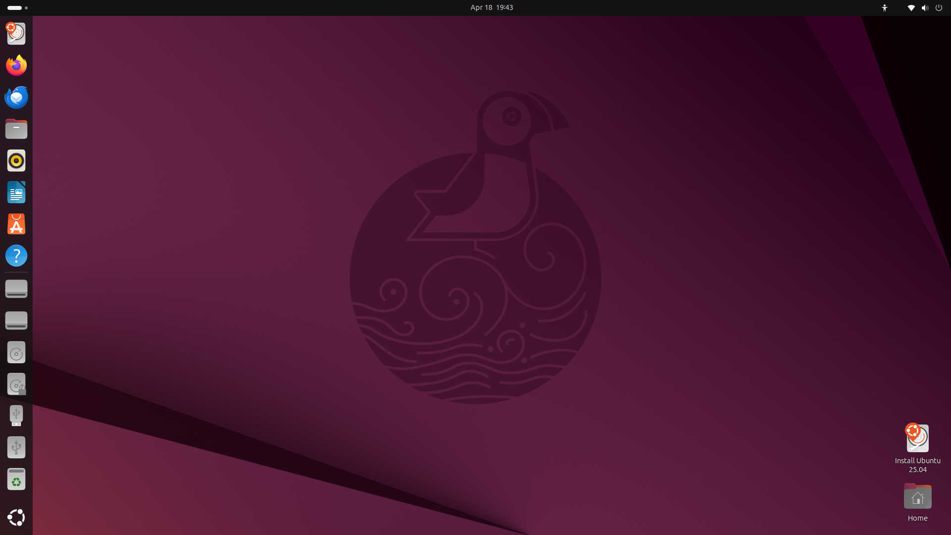This screenshot has width=951, height=535.
Task: Open first disk drive in dock
Action: pos(16,289)
